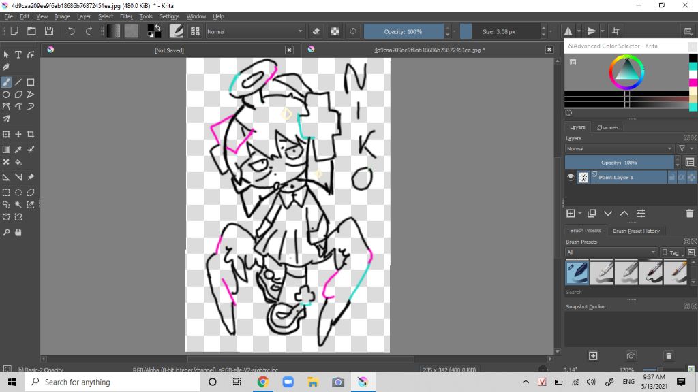Toggle preserve alpha

coord(335,31)
